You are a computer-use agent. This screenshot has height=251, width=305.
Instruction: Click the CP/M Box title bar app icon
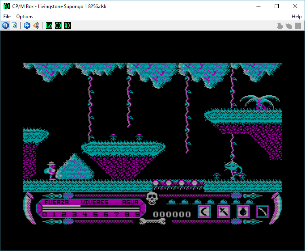(x=6, y=6)
